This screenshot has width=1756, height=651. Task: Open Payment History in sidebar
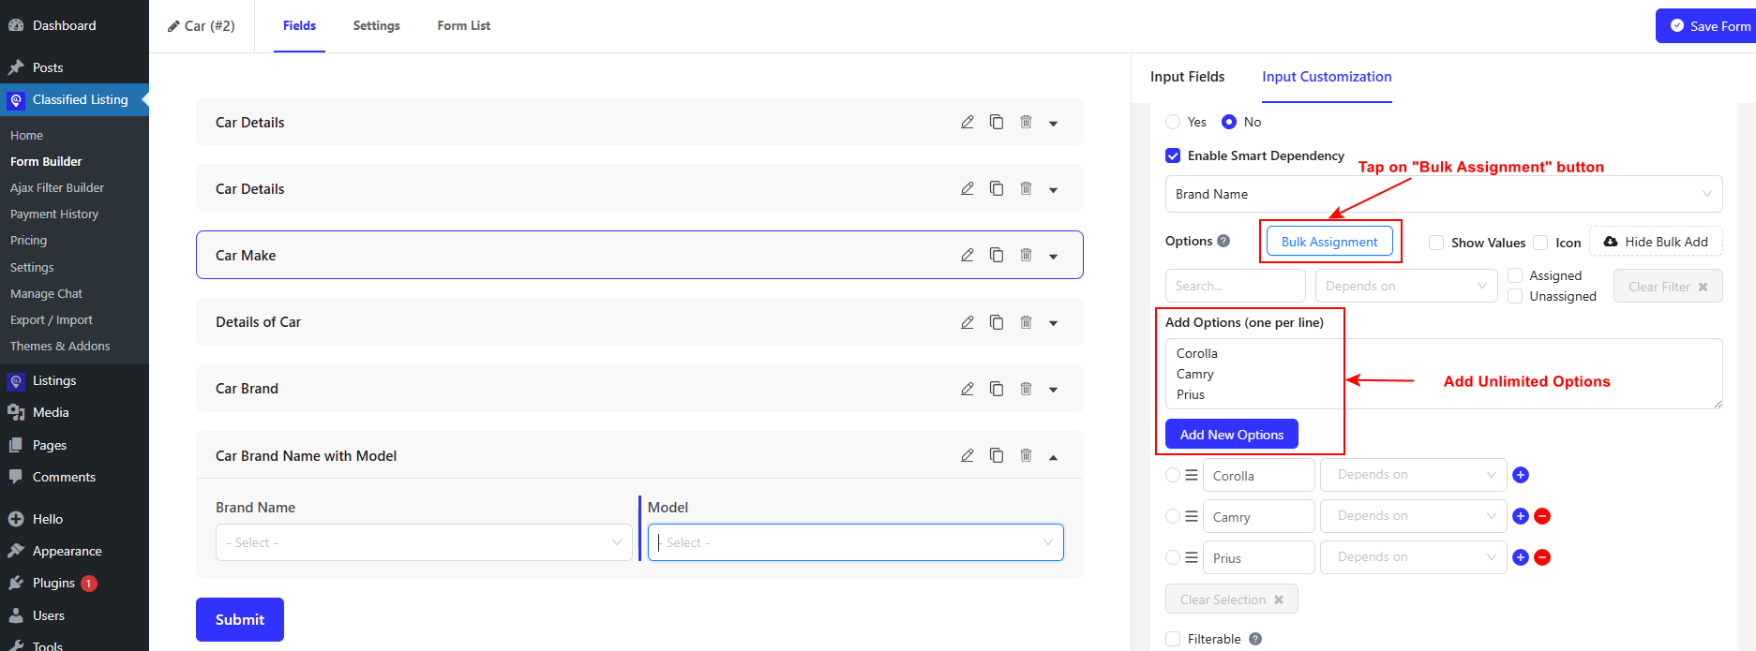[x=54, y=214]
